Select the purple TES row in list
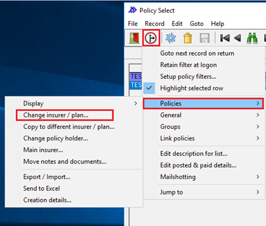The height and width of the screenshot is (226, 266). click(x=136, y=76)
